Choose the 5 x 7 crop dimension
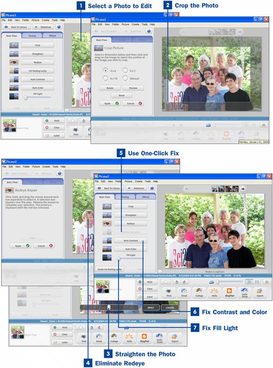273x368 pixels. [125, 70]
